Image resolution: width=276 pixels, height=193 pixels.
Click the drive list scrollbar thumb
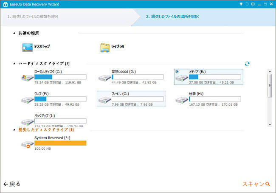[270, 86]
